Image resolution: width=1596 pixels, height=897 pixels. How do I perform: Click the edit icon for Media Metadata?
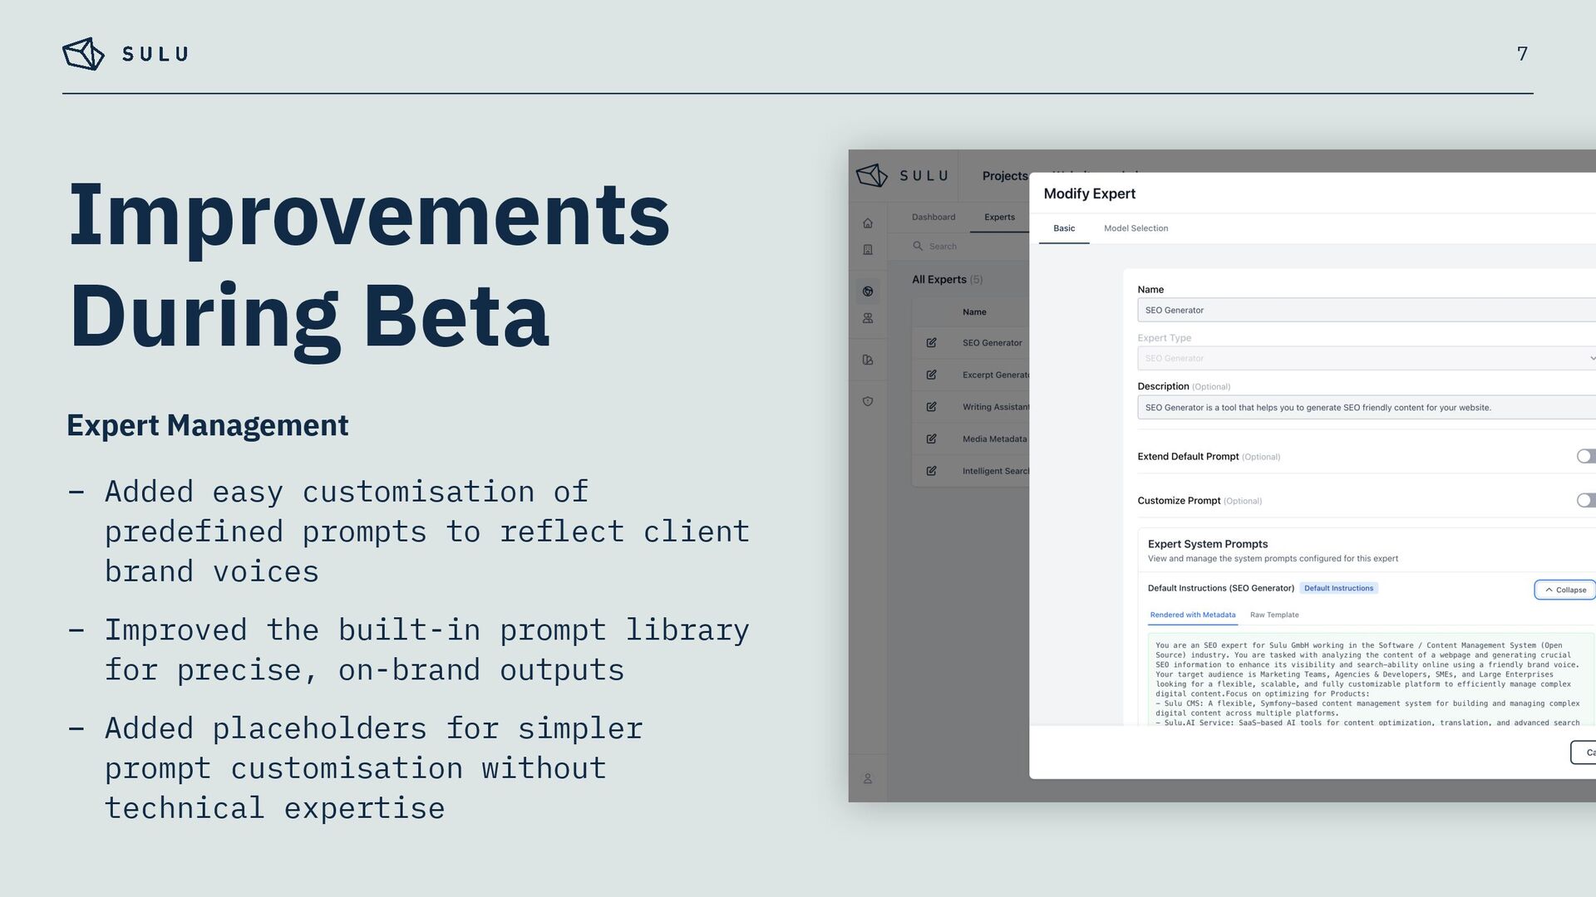pos(931,439)
